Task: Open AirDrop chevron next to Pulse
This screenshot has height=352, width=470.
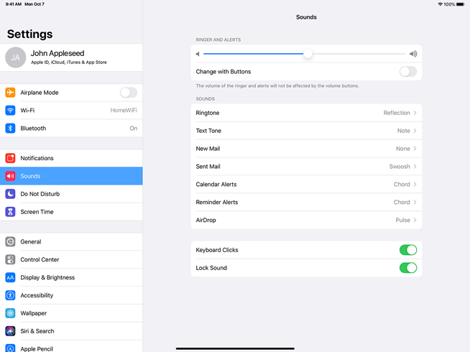Action: [415, 220]
